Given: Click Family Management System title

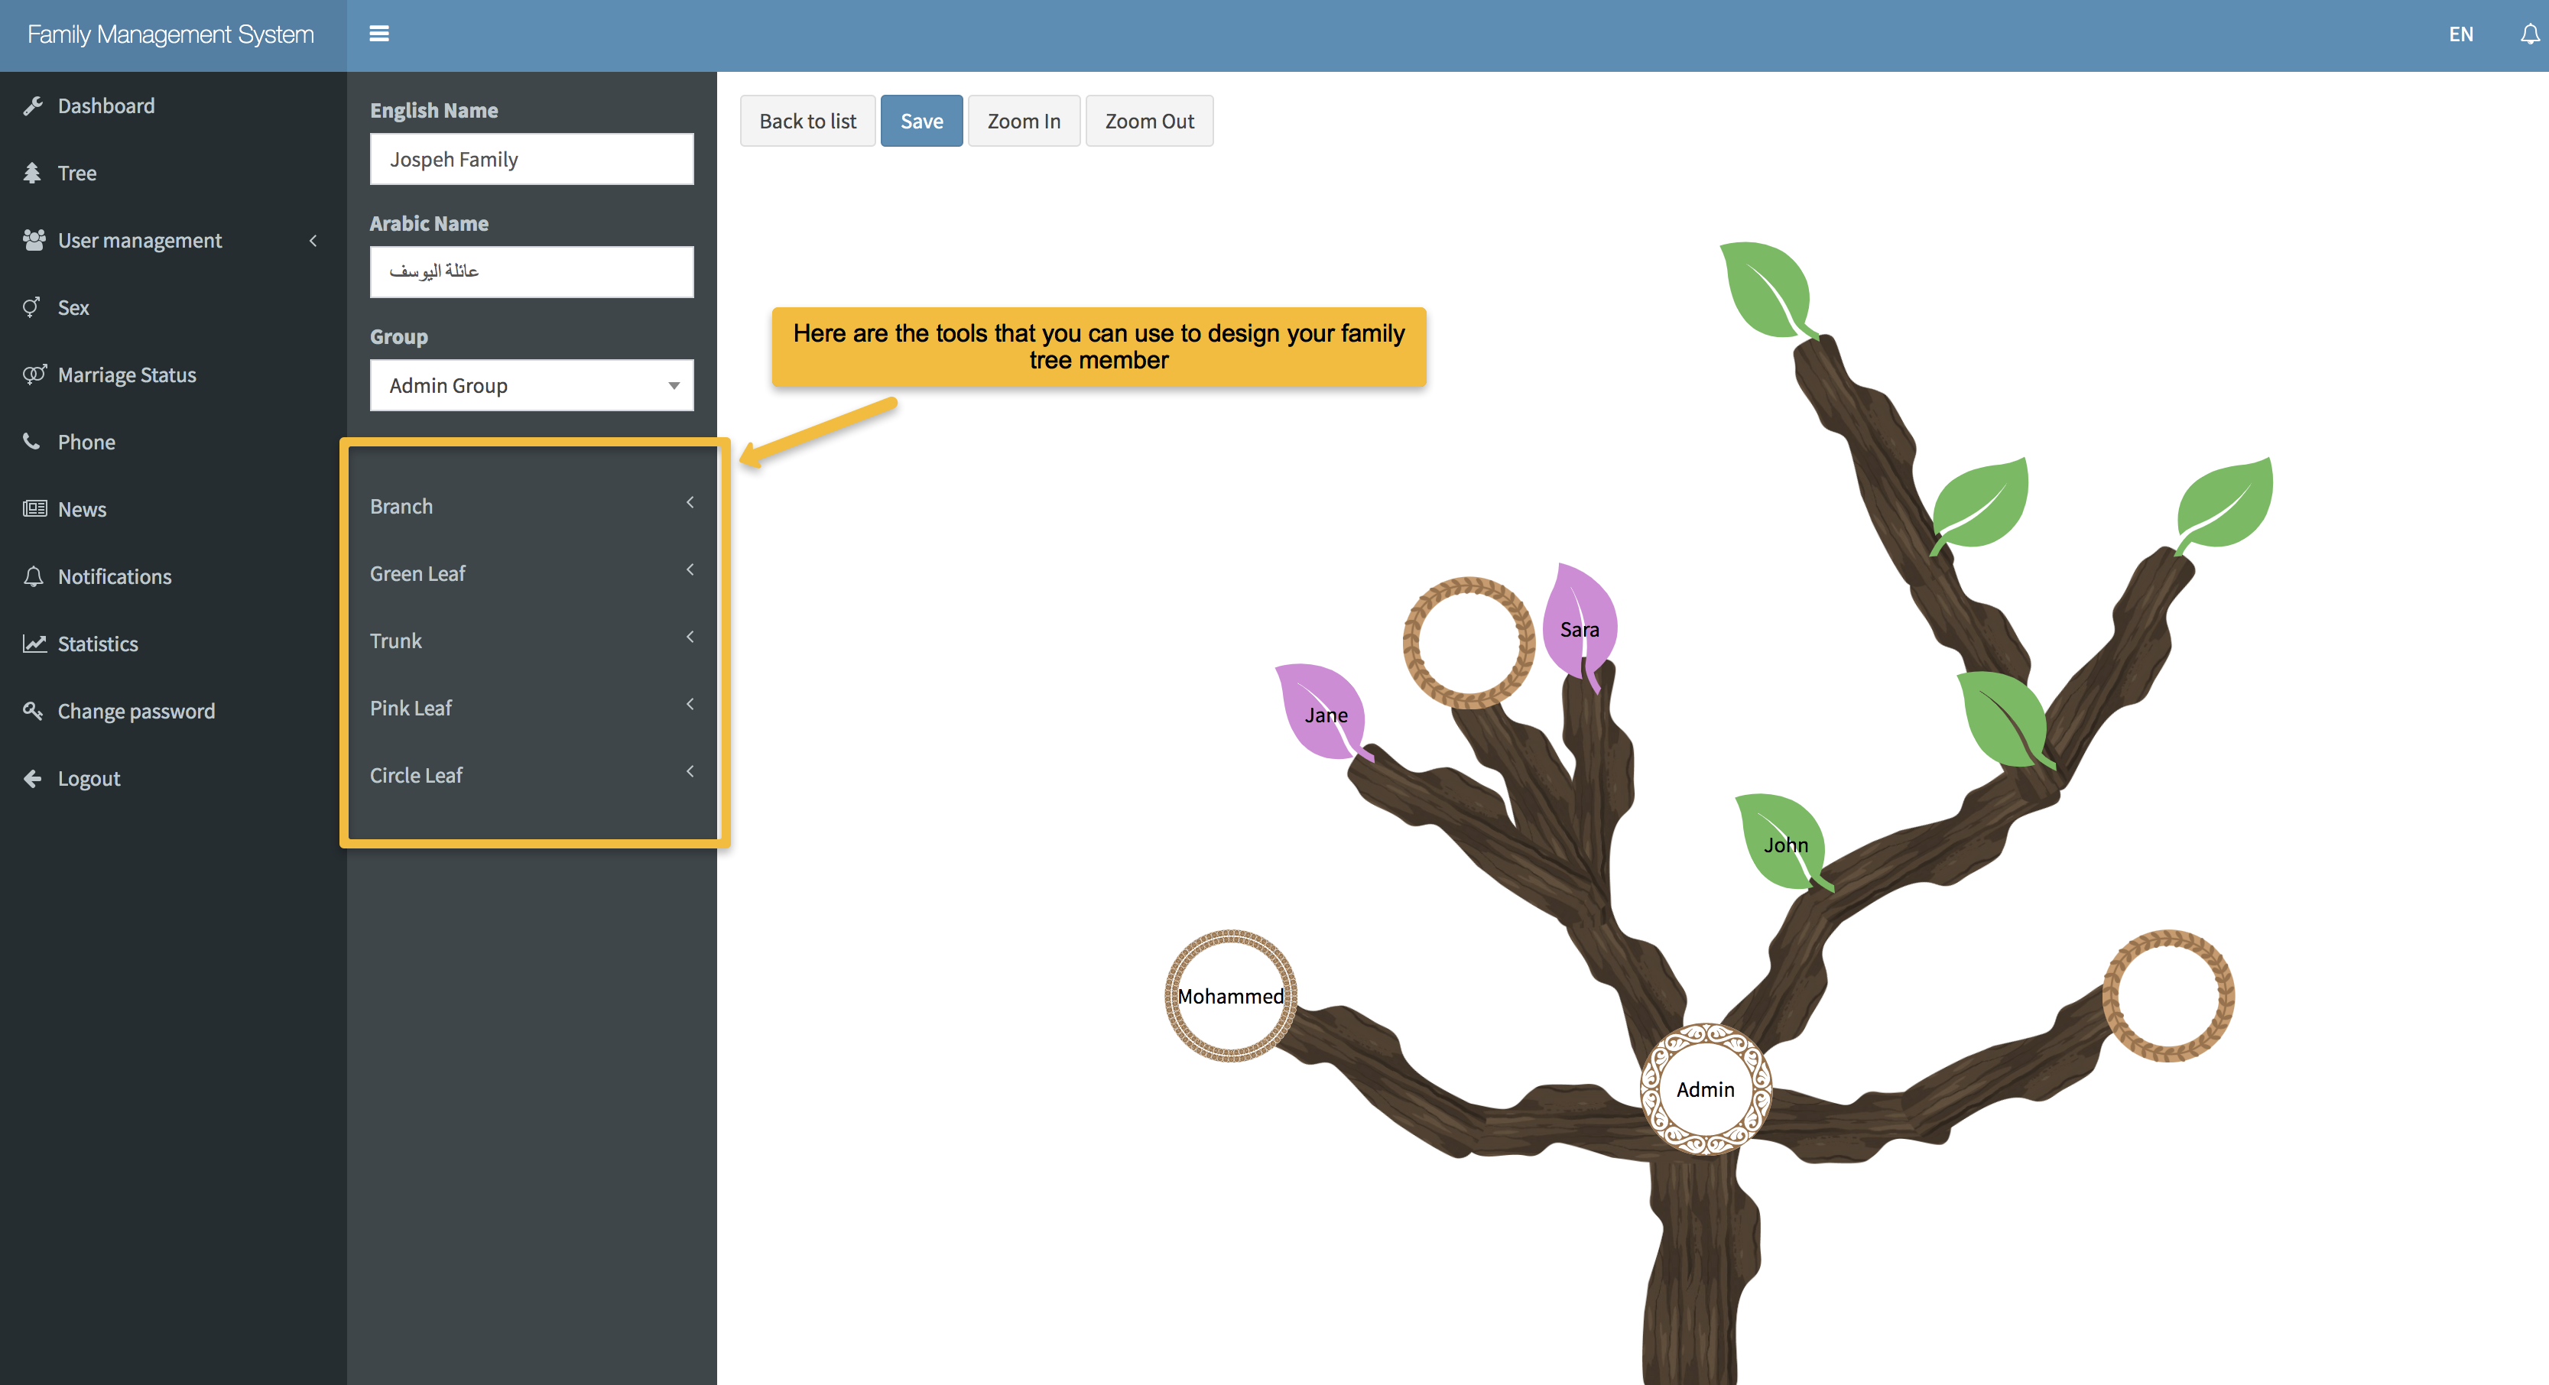Looking at the screenshot, I should tap(170, 34).
